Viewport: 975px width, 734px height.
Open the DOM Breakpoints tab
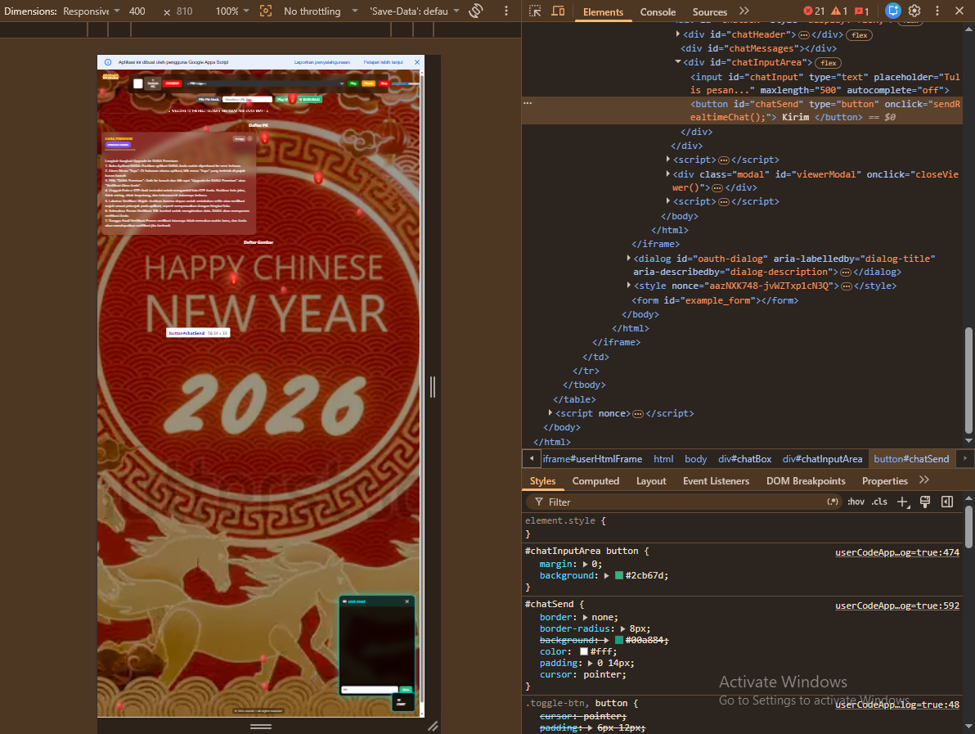tap(806, 481)
